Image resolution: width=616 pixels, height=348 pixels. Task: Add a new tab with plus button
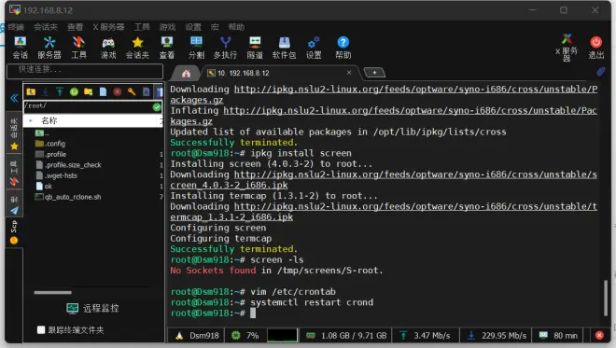pyautogui.click(x=374, y=73)
